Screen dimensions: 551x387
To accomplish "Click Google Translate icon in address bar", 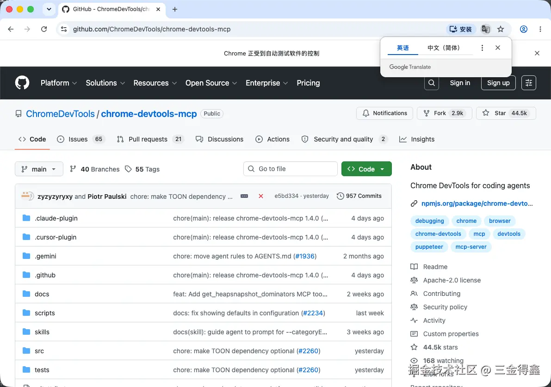I will pyautogui.click(x=486, y=29).
